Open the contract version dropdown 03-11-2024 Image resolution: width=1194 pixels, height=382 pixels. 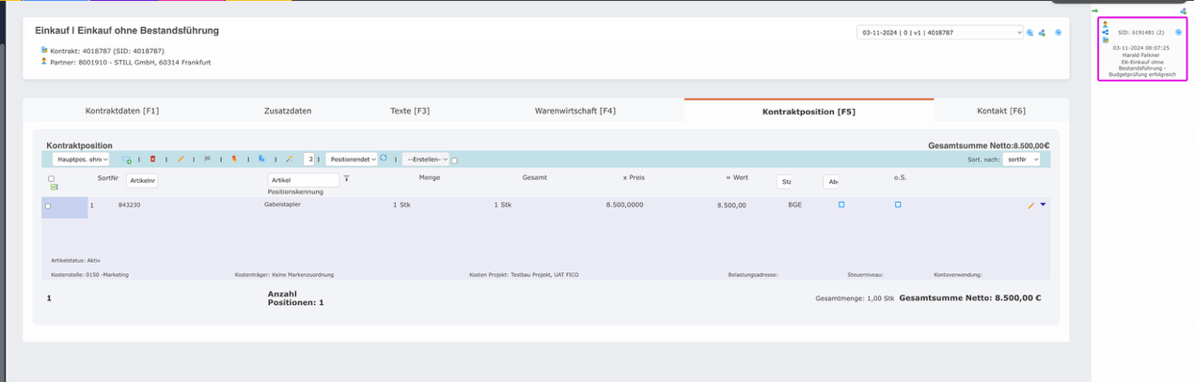click(x=939, y=33)
